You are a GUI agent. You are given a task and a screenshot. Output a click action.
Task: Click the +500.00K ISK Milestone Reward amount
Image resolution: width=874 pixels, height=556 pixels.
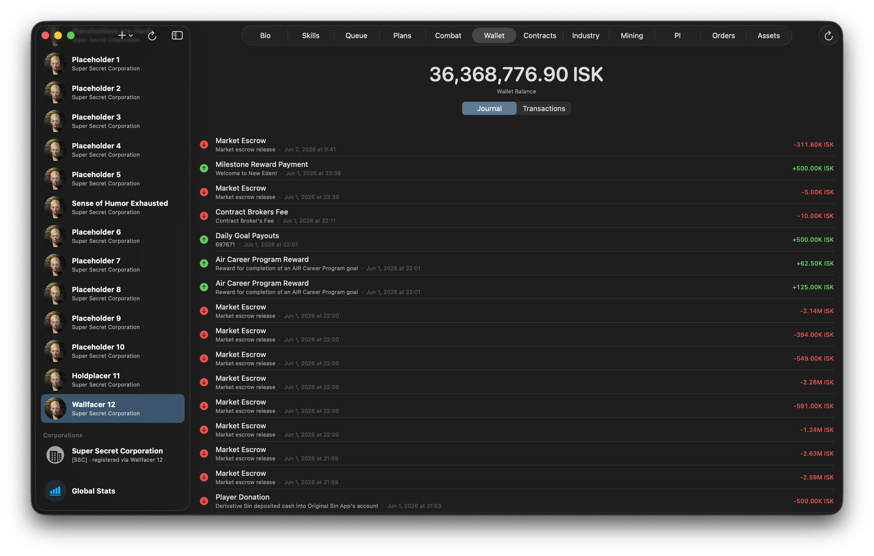coord(813,168)
